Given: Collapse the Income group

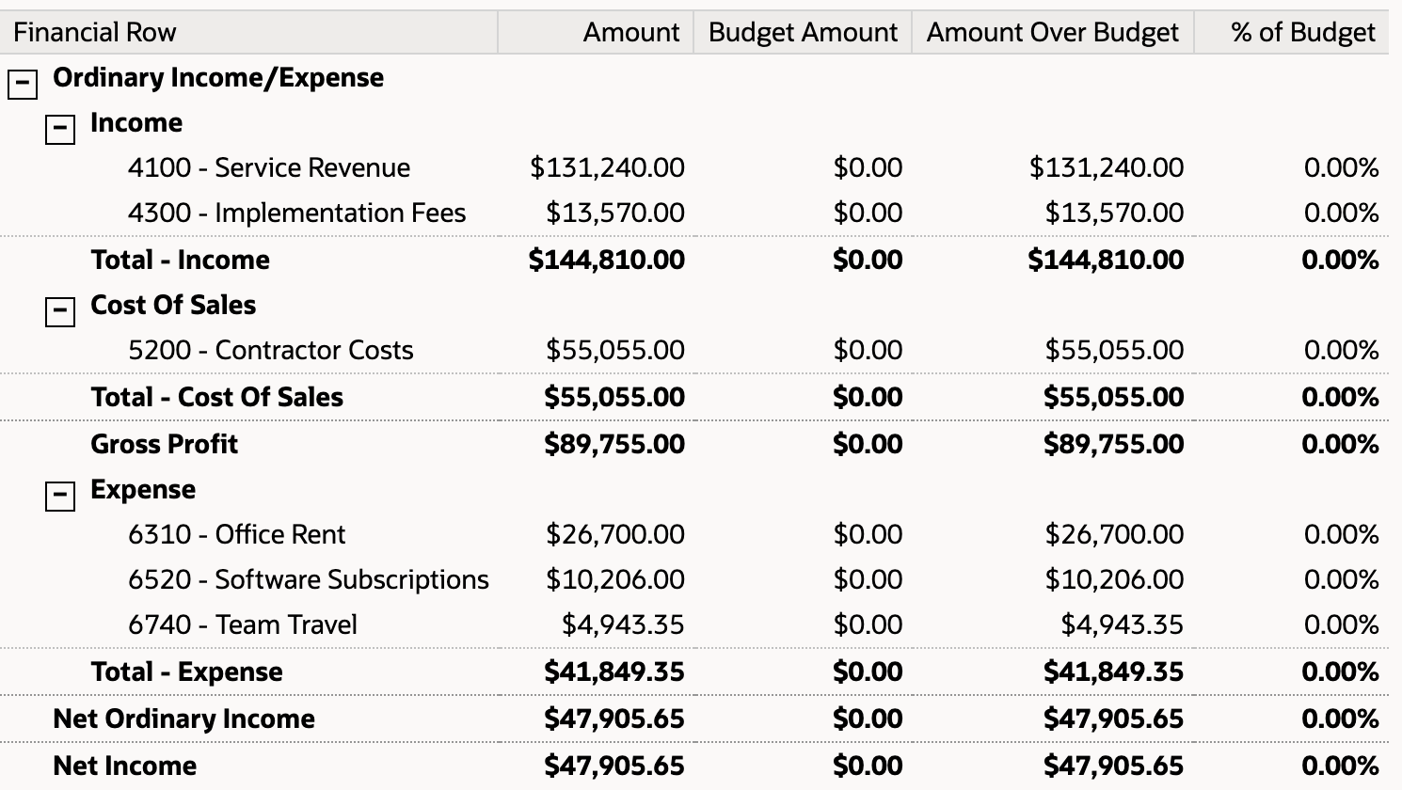Looking at the screenshot, I should (60, 129).
